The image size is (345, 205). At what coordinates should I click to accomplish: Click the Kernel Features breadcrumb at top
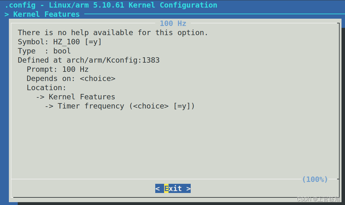(x=46, y=14)
